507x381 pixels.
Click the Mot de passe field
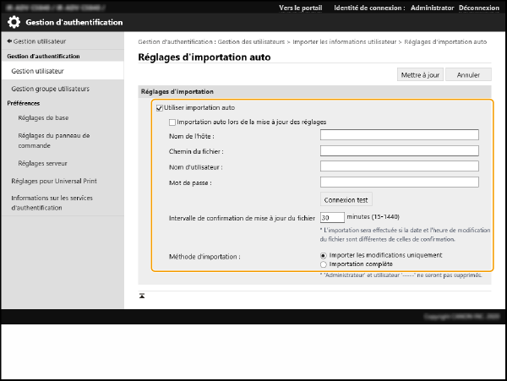tap(399, 182)
